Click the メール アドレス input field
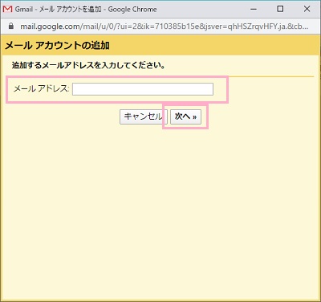 [143, 89]
